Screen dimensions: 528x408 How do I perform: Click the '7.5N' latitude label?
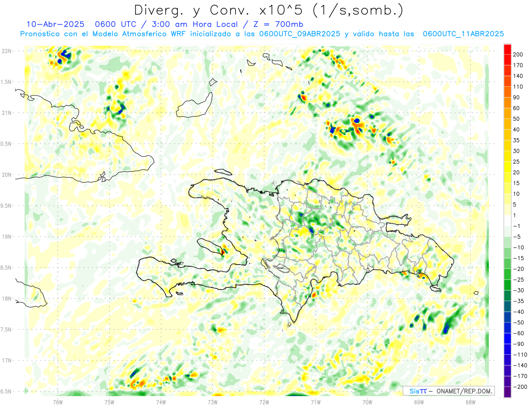click(x=6, y=330)
